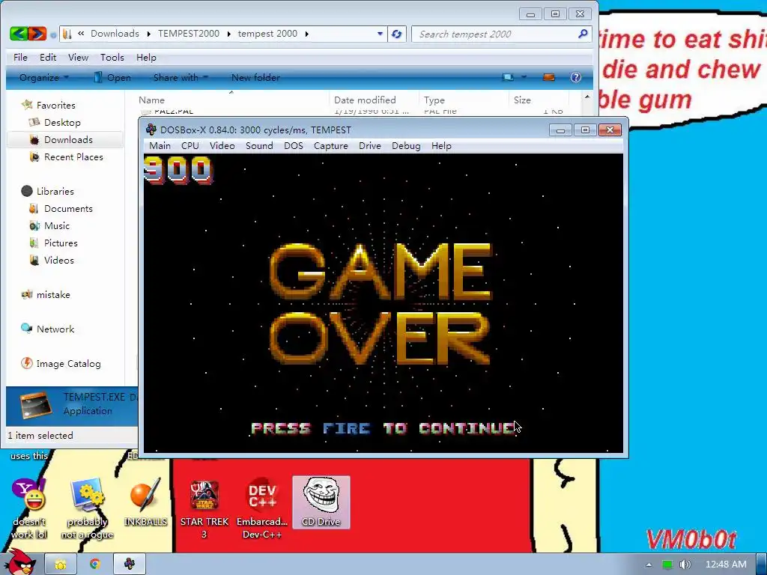Select Videos in the navigation pane
This screenshot has width=767, height=575.
58,260
